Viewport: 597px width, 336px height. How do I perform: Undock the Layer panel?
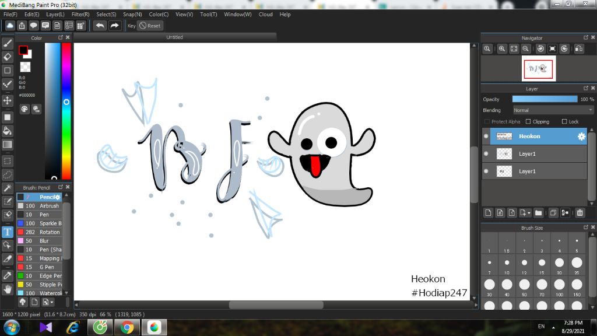(585, 88)
